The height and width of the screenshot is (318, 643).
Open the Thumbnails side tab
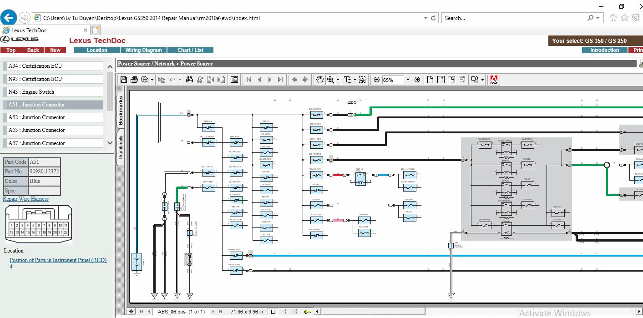coord(121,147)
